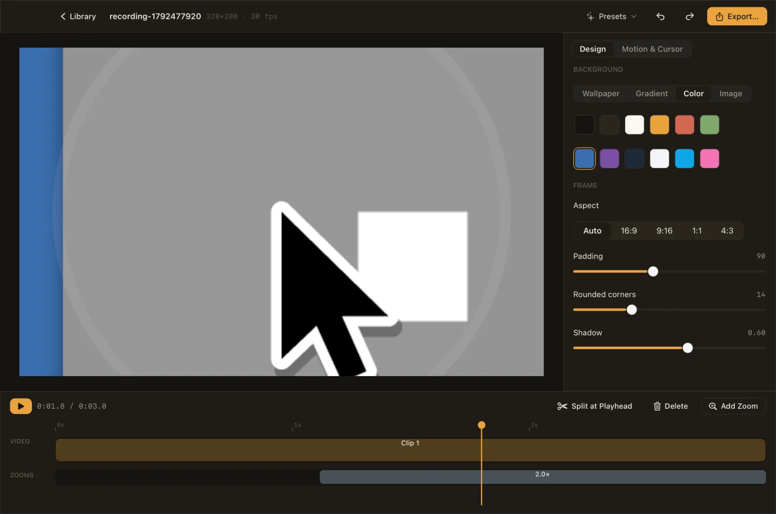Pick the black color swatch
The width and height of the screenshot is (776, 514).
(x=584, y=125)
